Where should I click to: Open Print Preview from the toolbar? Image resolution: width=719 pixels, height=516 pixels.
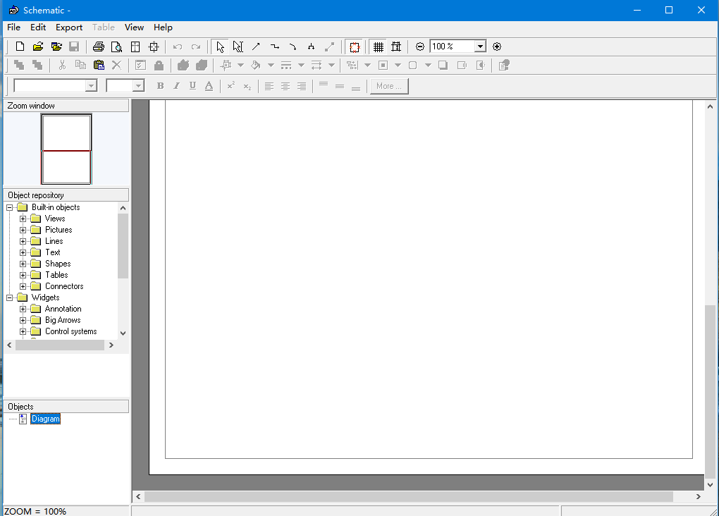[116, 47]
